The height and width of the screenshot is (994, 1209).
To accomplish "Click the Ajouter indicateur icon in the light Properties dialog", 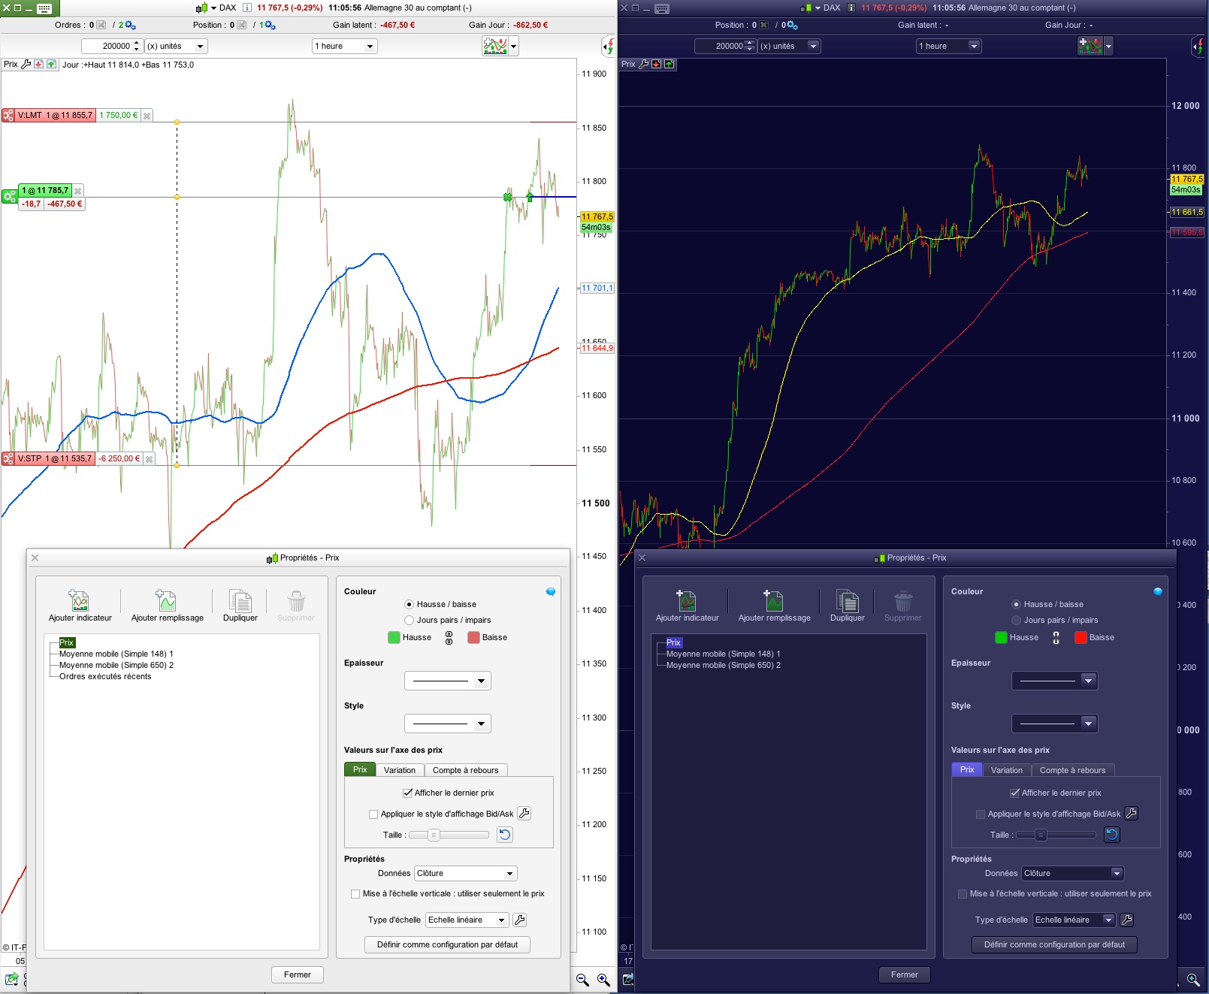I will [x=79, y=600].
